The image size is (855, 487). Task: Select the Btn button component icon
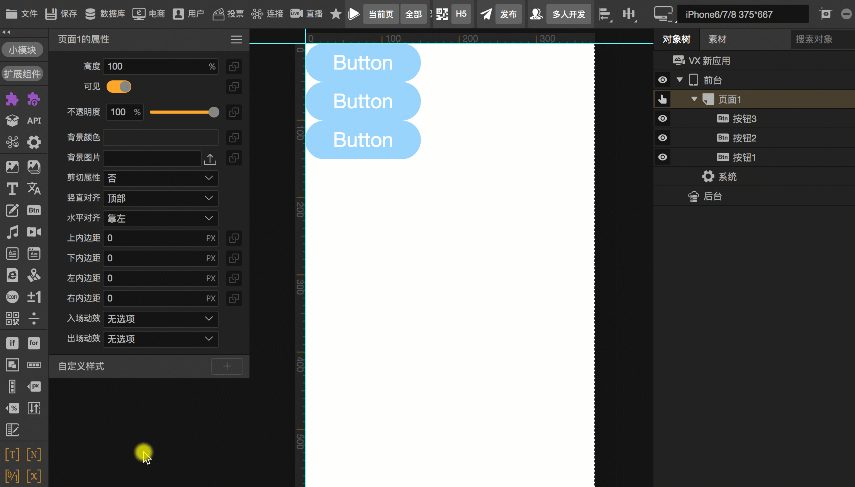pos(34,210)
